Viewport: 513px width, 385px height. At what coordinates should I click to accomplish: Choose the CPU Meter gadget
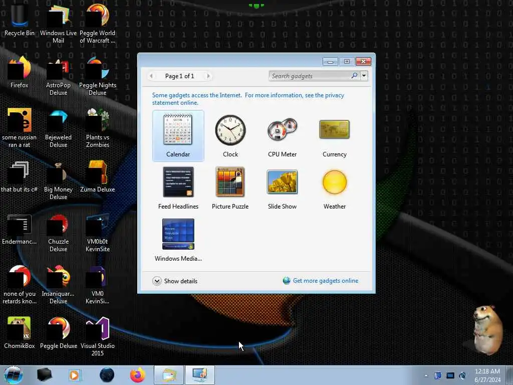282,135
